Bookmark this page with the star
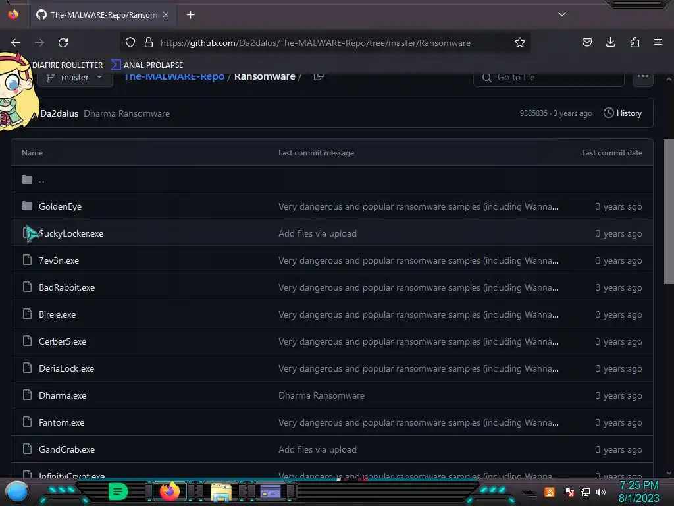 point(520,43)
